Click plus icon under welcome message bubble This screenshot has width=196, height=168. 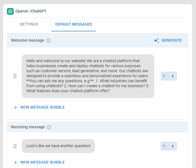click(x=16, y=107)
